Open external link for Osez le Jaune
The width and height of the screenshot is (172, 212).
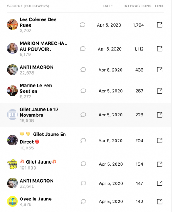click(160, 202)
